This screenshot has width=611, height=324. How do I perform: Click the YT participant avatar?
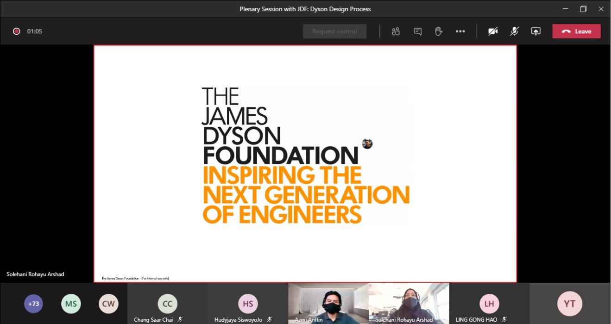pyautogui.click(x=569, y=304)
